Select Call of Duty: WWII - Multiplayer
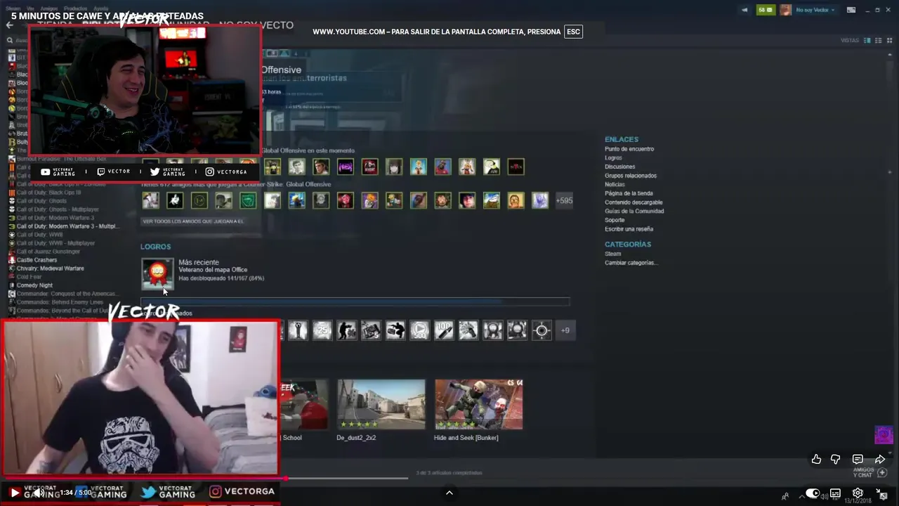Image resolution: width=899 pixels, height=506 pixels. point(51,243)
